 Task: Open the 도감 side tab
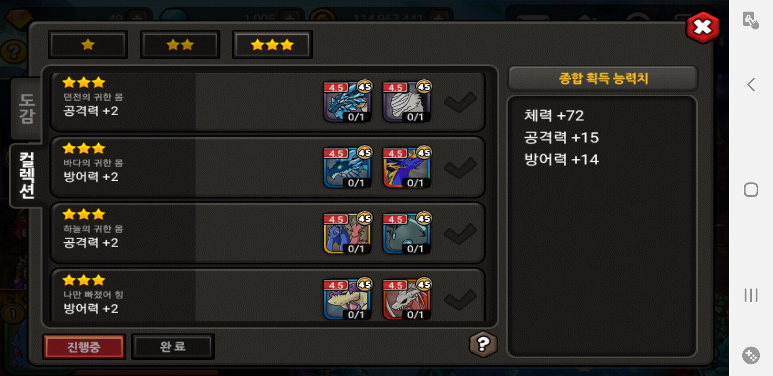pos(26,109)
